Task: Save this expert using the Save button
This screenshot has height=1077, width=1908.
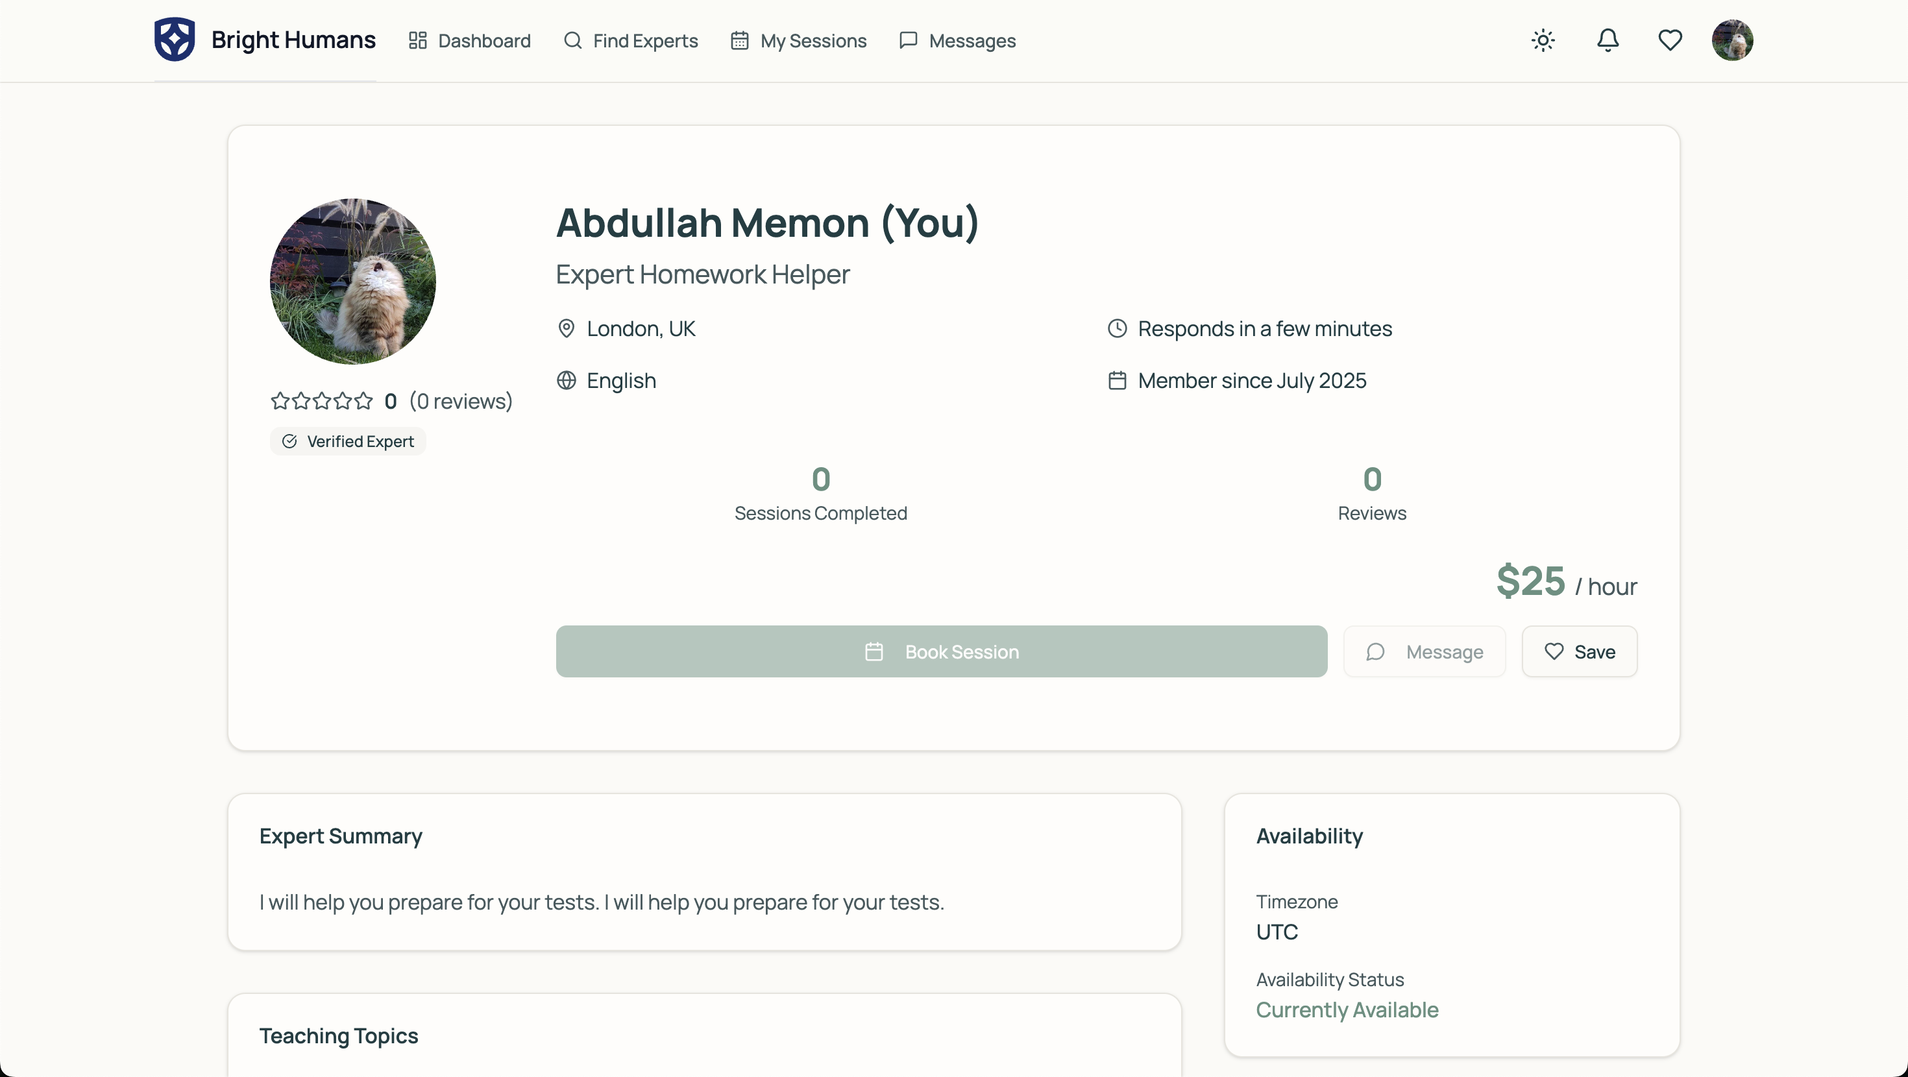Action: point(1579,652)
